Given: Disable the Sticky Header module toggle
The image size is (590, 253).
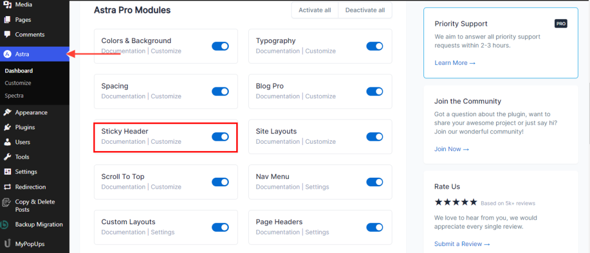Looking at the screenshot, I should click(x=220, y=137).
